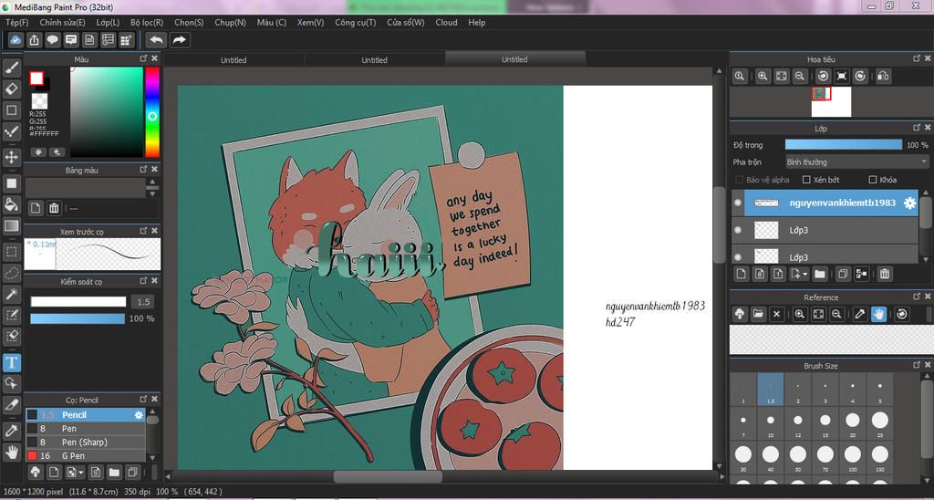Image resolution: width=934 pixels, height=500 pixels.
Task: Click palette list up arrow
Action: pos(152,182)
